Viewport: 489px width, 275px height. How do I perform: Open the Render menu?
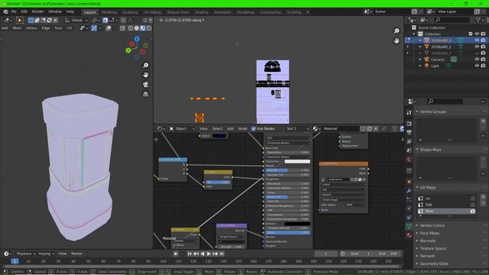[x=37, y=12]
